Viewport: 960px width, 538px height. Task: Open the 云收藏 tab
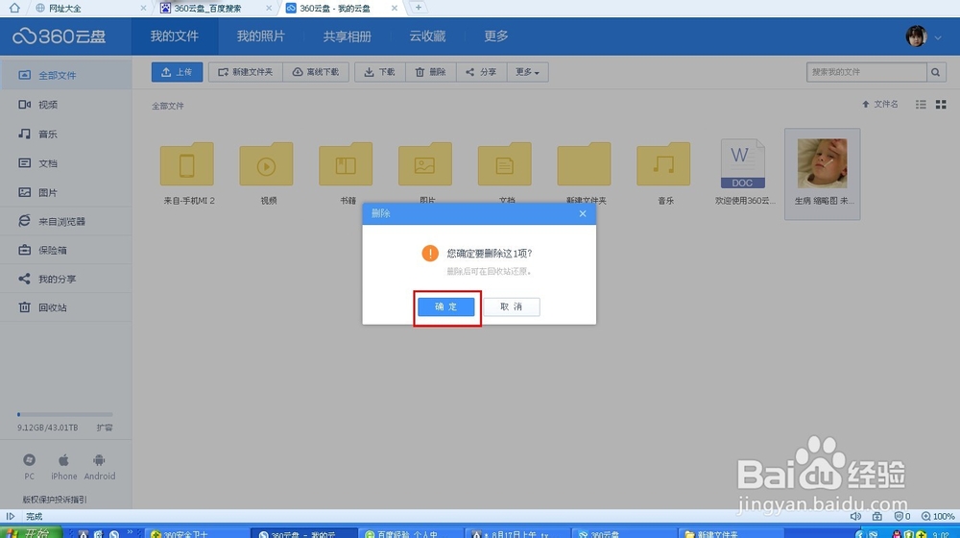[x=427, y=37]
